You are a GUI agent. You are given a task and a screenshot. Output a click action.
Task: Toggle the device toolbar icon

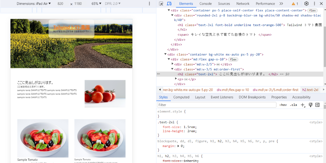coord(169,4)
